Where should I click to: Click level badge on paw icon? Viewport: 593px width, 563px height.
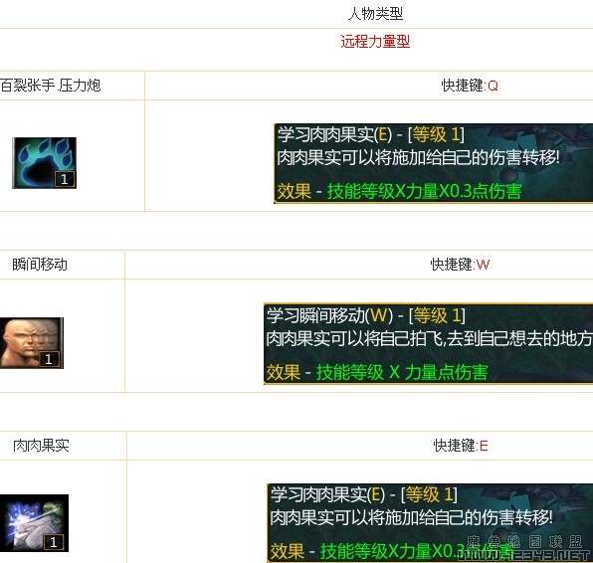(x=65, y=179)
